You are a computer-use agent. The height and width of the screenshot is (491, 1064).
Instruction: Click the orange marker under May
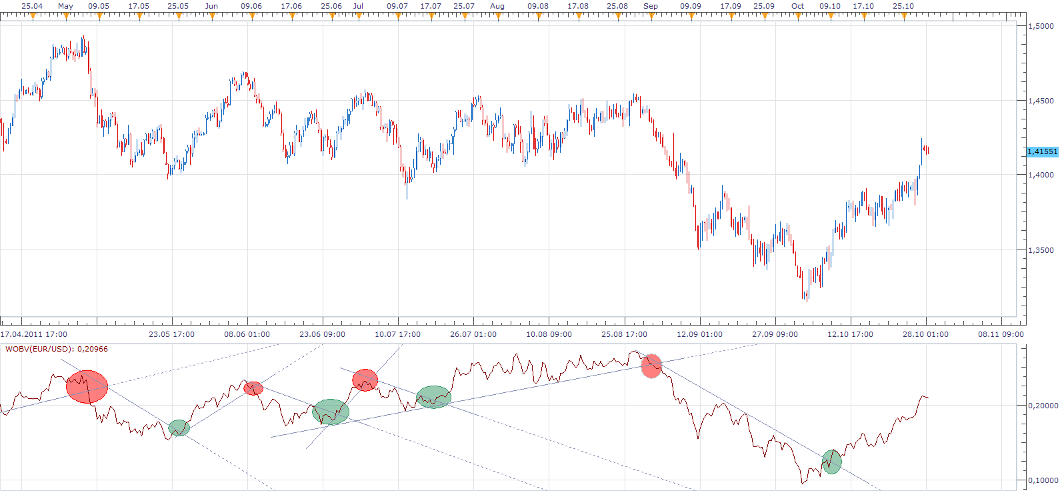(x=65, y=17)
